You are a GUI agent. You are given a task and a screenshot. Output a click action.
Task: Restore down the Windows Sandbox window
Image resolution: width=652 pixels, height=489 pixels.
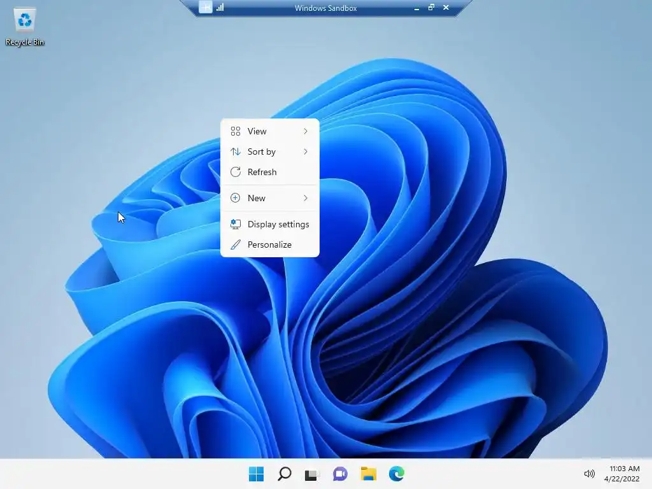click(x=431, y=7)
